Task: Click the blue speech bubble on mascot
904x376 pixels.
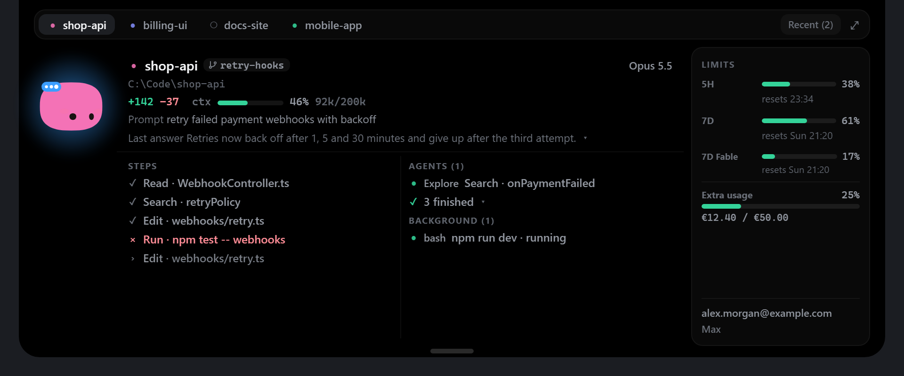Action: 51,86
